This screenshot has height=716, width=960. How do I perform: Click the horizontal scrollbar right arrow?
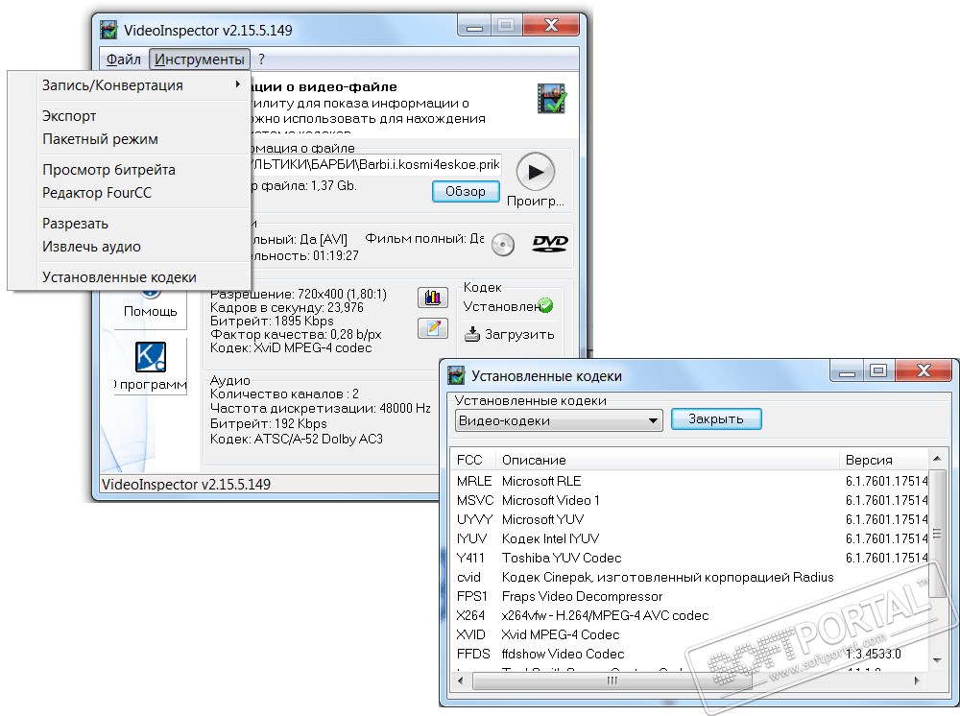tap(917, 680)
